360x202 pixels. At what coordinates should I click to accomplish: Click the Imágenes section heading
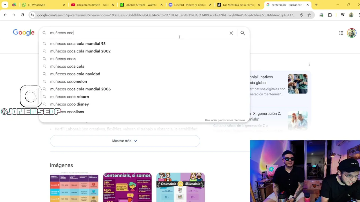[61, 165]
